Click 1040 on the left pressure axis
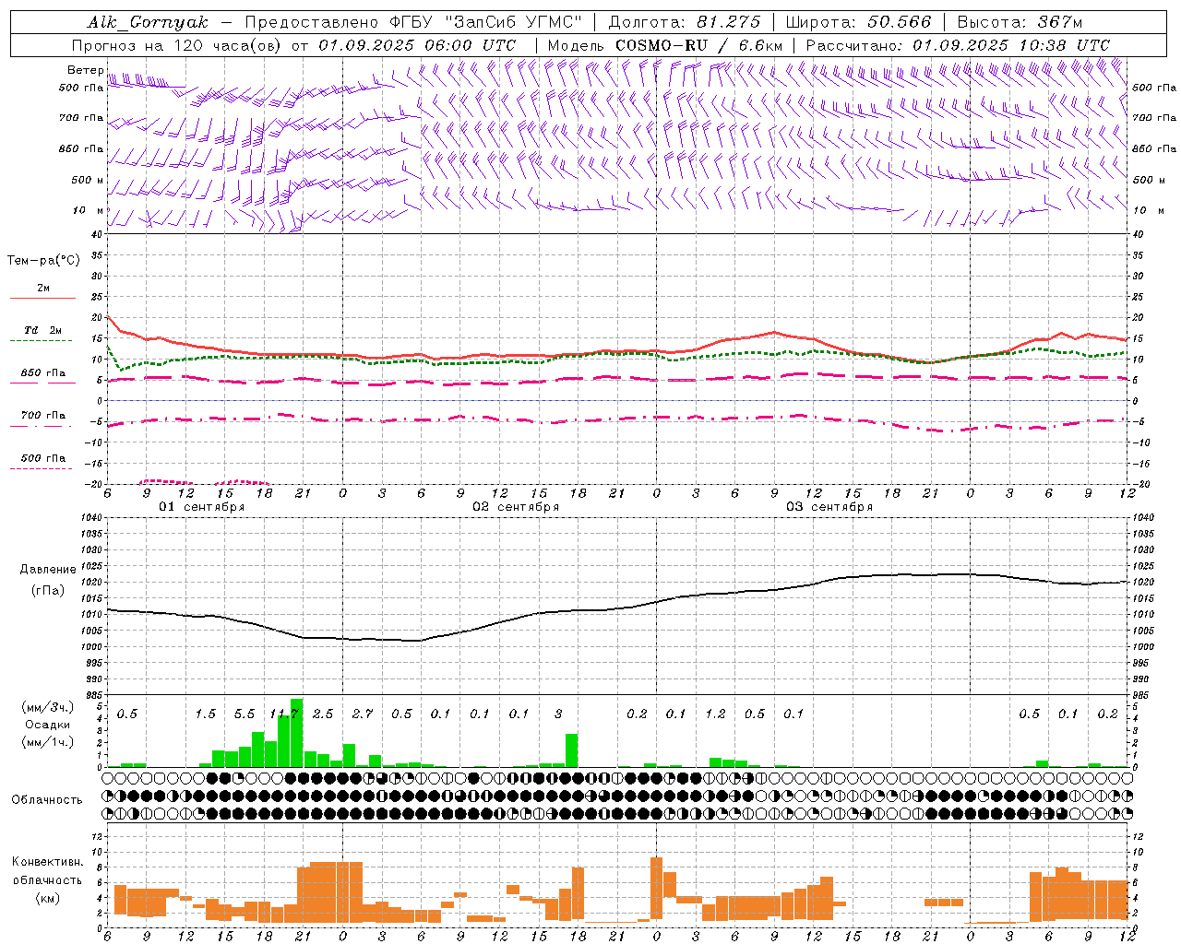 coord(91,518)
